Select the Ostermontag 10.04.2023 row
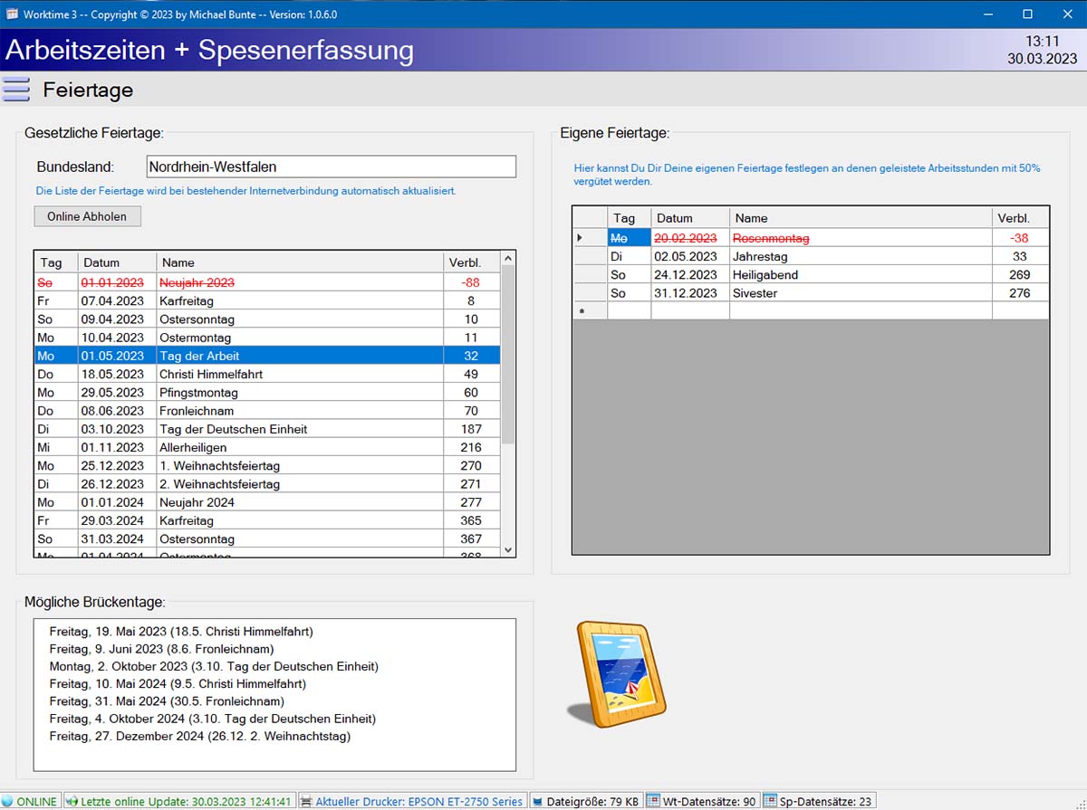 pos(267,338)
